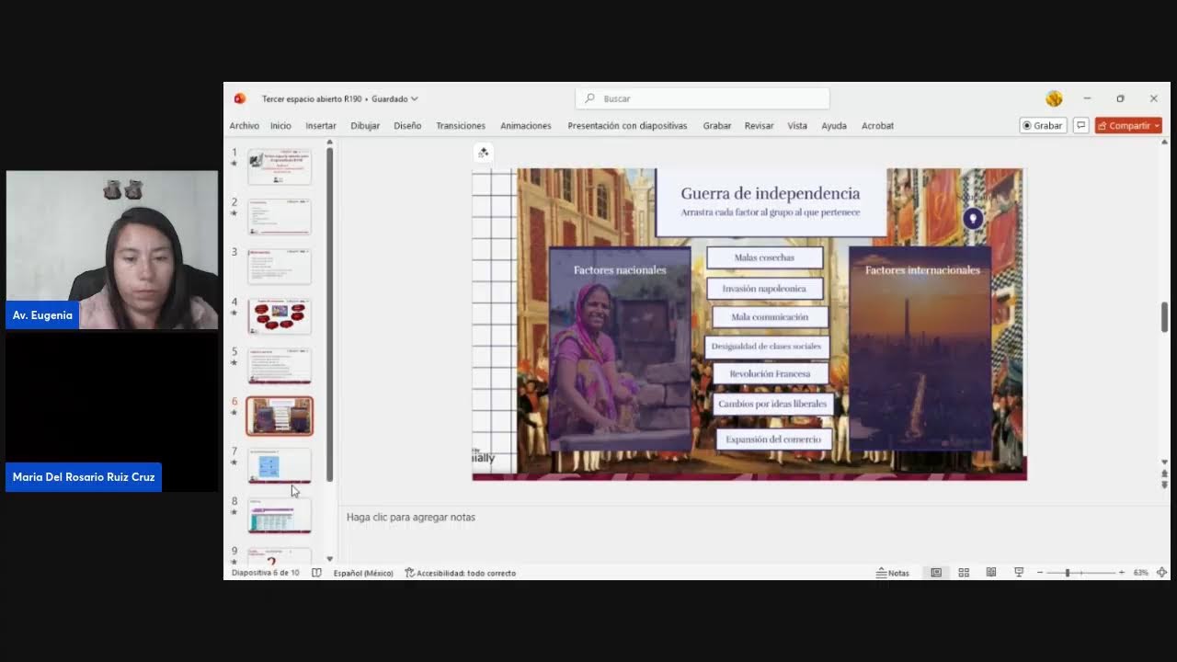Click the 'Desigualdad de clases sociales' box
This screenshot has height=662, width=1177.
click(766, 346)
